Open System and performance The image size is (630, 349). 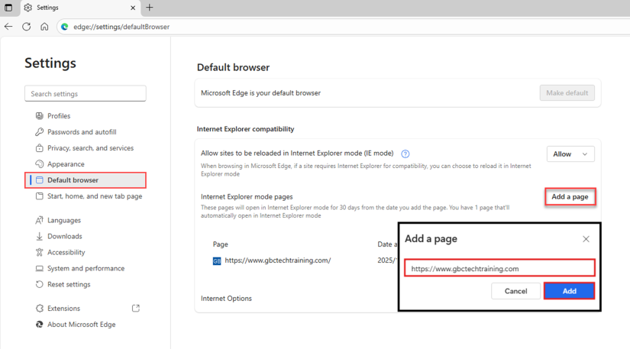[x=86, y=268]
